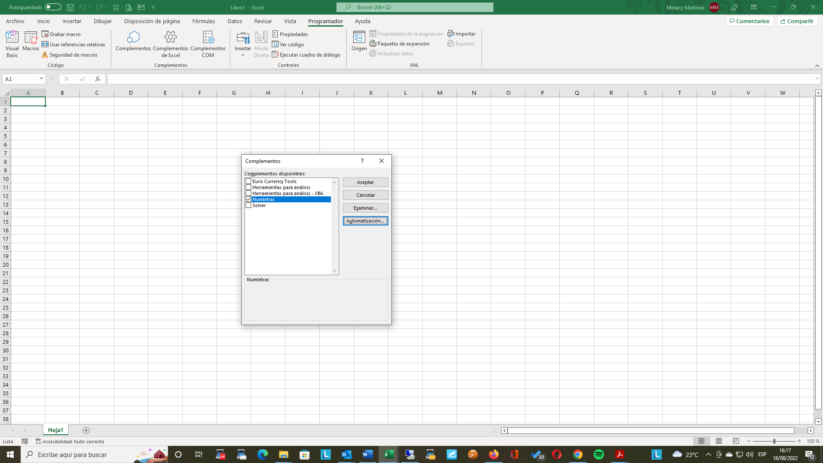Toggle the Autoguardado switch
The image size is (823, 463).
pos(53,7)
